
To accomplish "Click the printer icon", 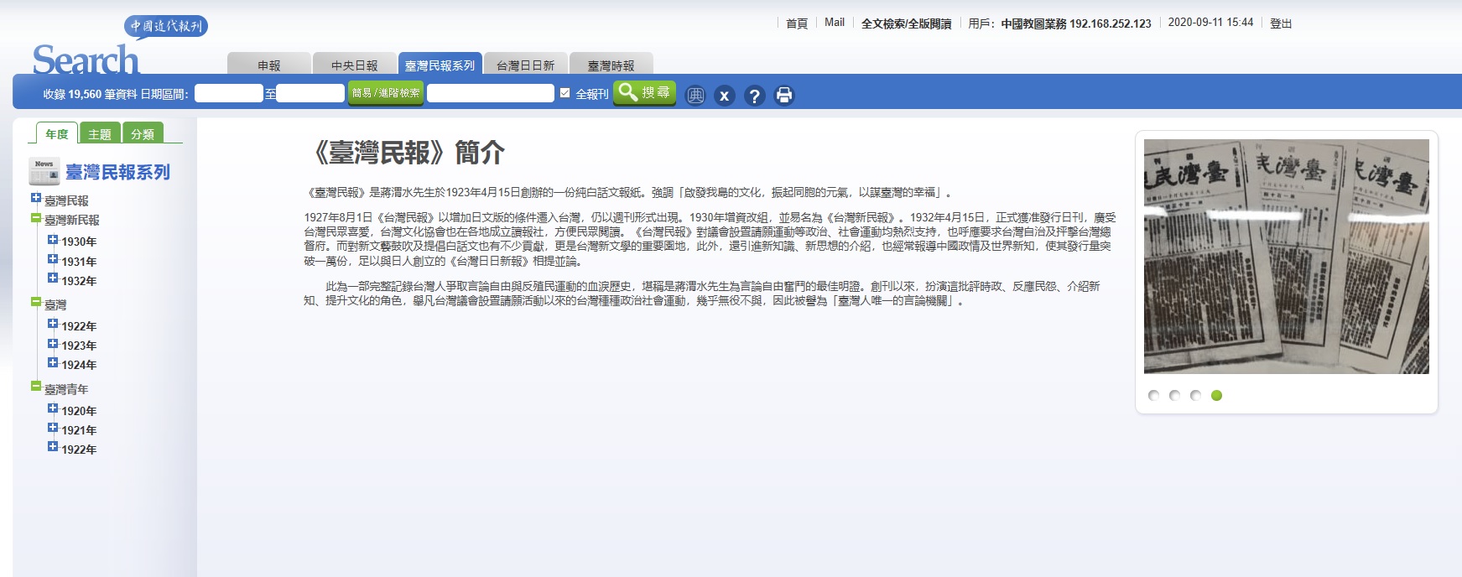I will [x=784, y=96].
